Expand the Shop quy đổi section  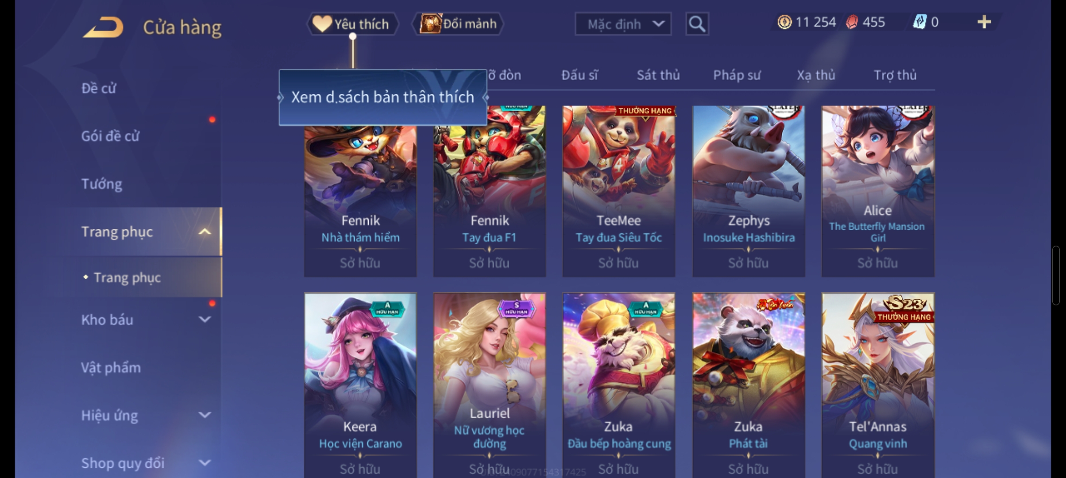tap(205, 463)
